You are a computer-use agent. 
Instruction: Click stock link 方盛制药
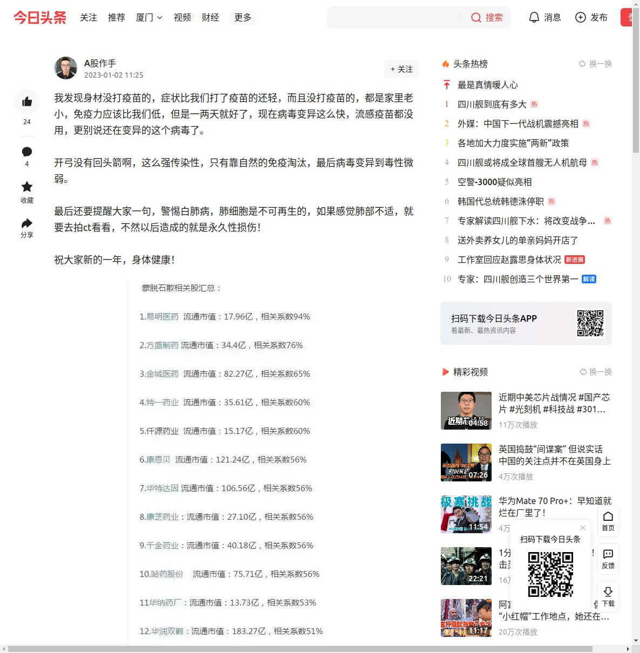tap(162, 345)
